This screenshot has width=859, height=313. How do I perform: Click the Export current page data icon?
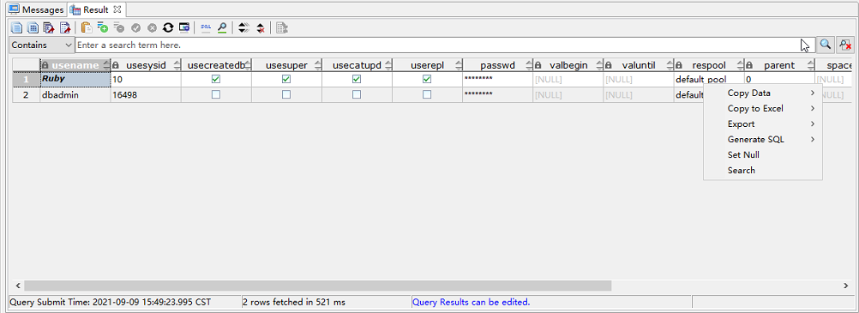[x=64, y=27]
